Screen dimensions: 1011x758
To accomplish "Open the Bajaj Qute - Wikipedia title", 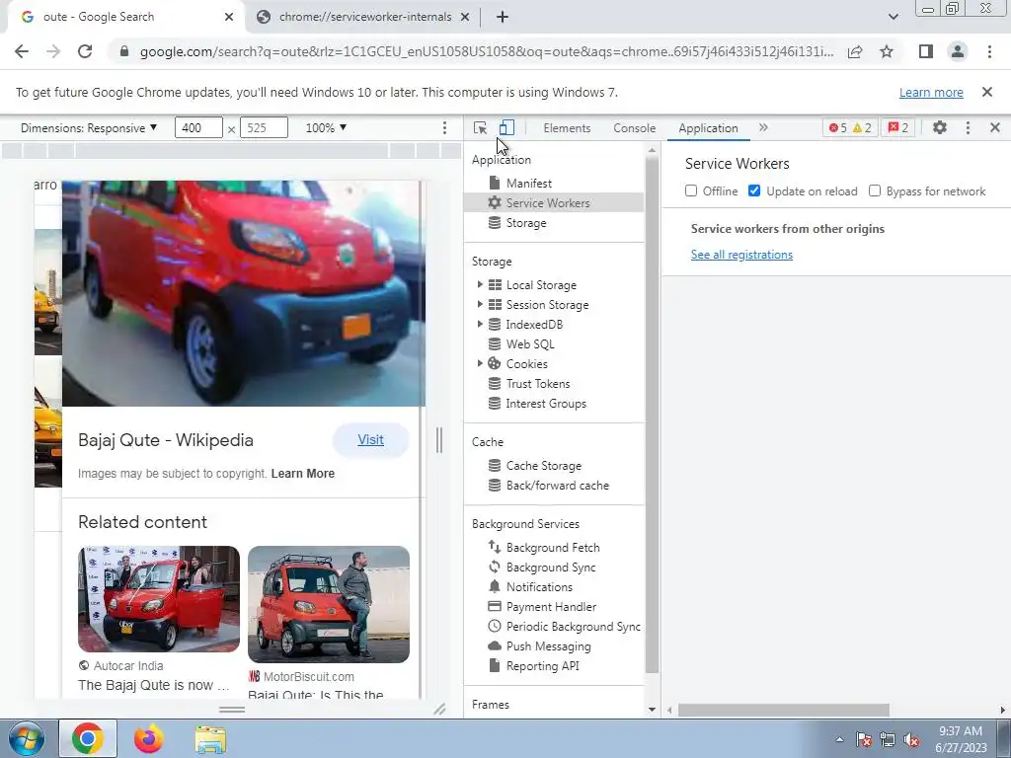I will coord(166,440).
